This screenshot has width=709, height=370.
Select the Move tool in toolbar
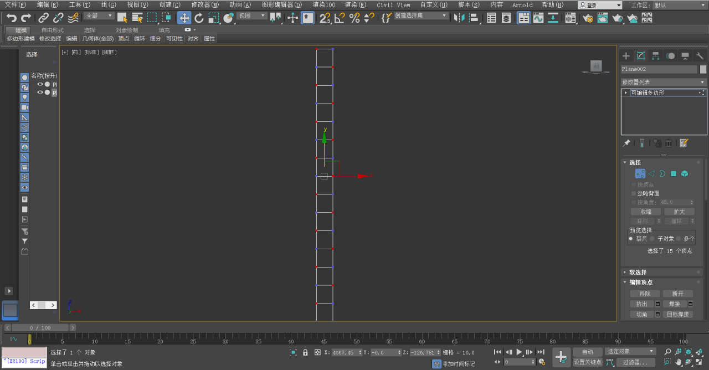pos(184,18)
